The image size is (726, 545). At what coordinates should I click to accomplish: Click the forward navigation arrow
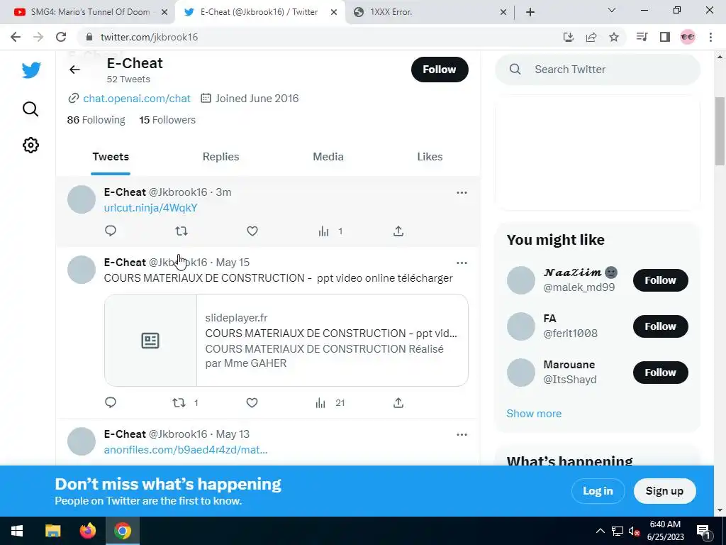38,37
